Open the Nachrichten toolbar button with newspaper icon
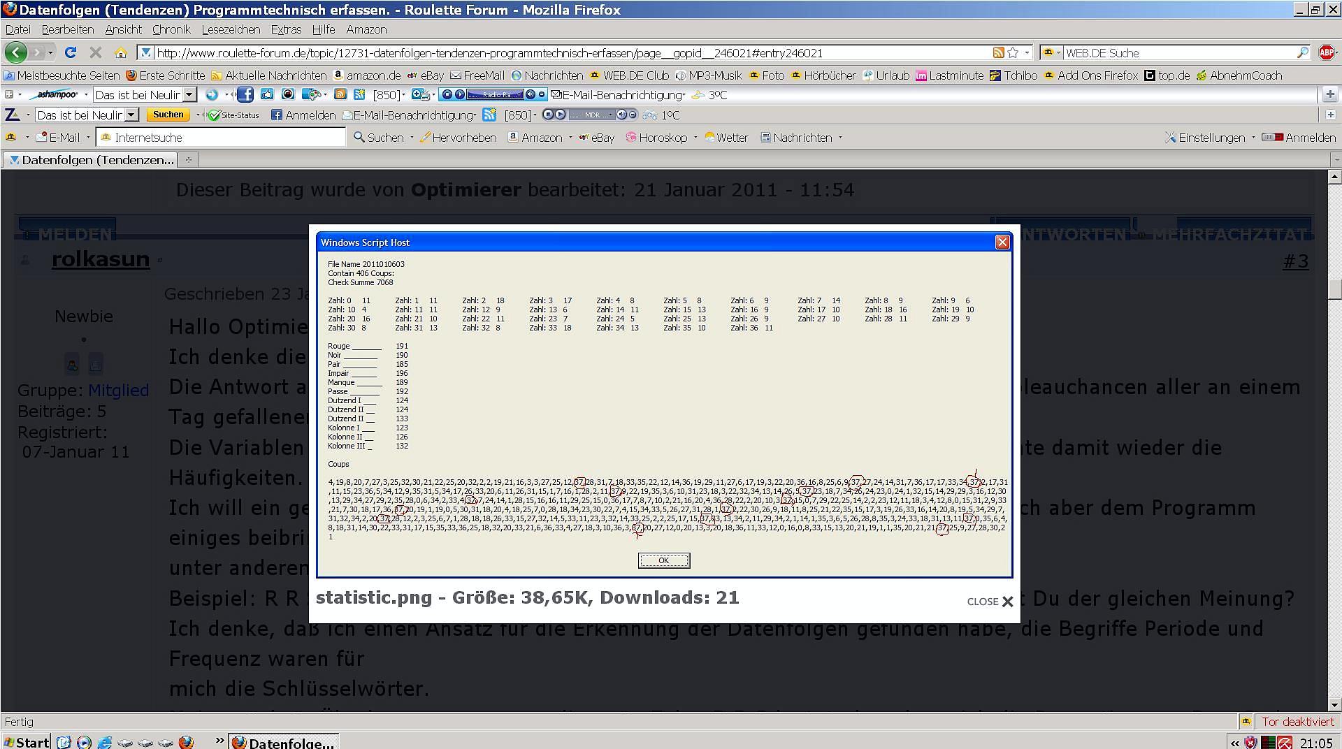 (796, 138)
